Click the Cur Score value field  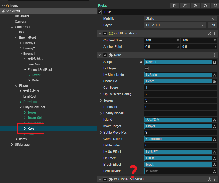tap(180, 88)
